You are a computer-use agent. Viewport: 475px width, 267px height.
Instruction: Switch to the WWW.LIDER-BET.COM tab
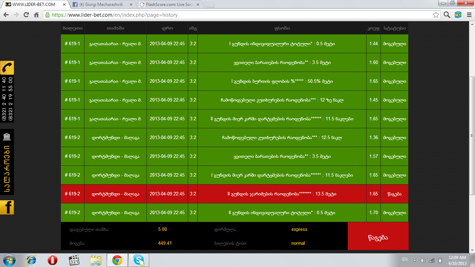34,5
